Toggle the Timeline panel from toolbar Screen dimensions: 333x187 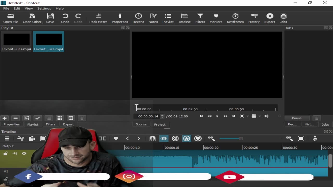pos(184,18)
